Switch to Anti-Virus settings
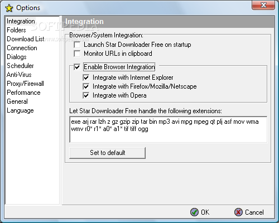 coord(19,75)
